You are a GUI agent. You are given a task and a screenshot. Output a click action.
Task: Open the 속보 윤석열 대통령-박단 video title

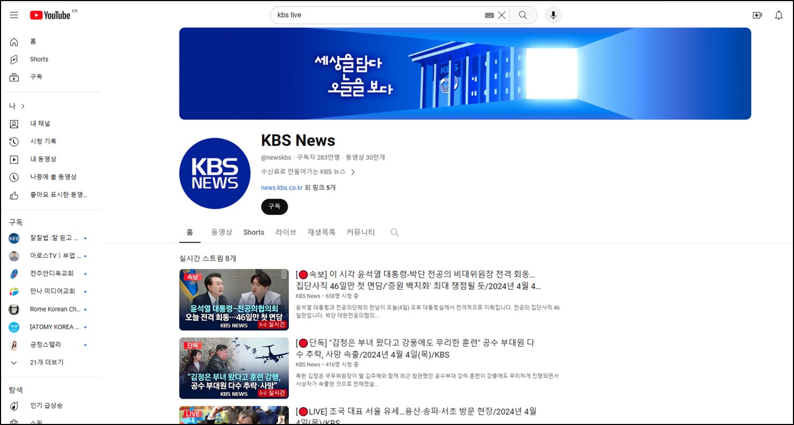(418, 280)
